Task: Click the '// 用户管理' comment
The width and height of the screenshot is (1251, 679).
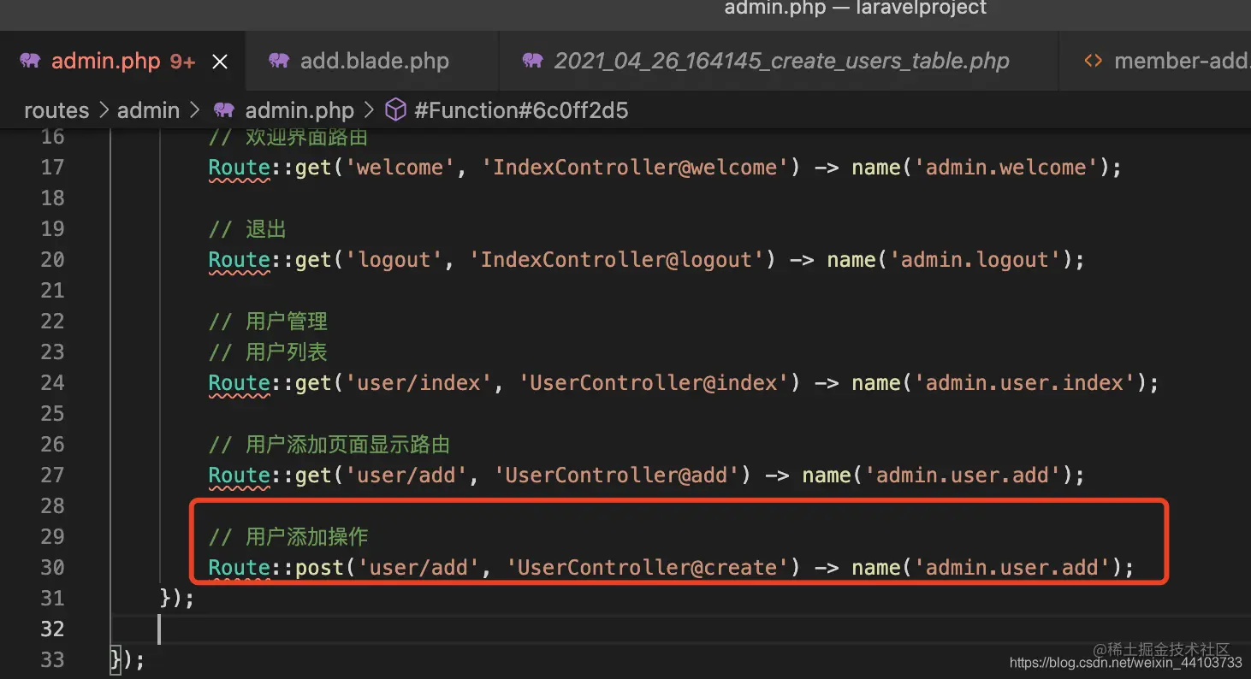Action: [x=268, y=322]
